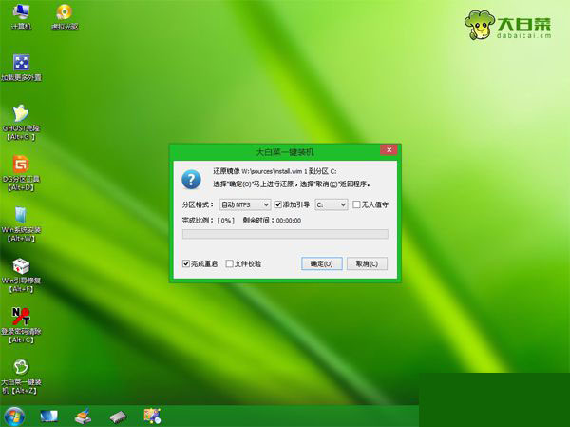Screen dimensions: 570x427
Task: Launch DG分区工具 (Alt+D) icon
Action: [21, 174]
